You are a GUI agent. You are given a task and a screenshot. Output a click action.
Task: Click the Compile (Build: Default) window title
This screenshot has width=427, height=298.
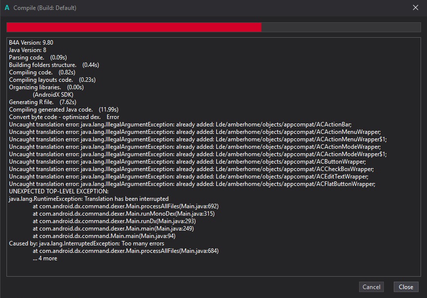click(45, 8)
